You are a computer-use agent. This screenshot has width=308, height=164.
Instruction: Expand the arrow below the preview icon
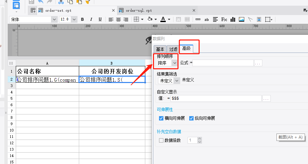(16, 12)
